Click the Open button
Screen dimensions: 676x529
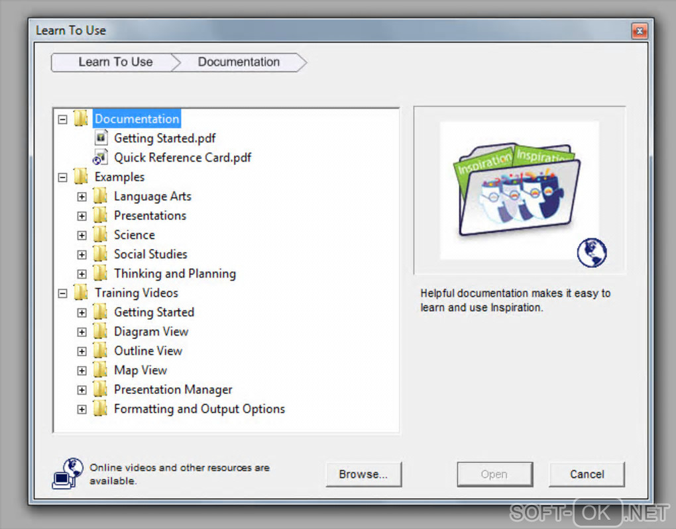494,474
